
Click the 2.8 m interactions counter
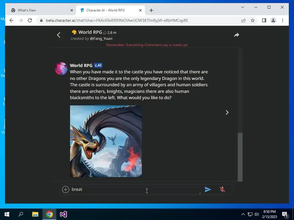pyautogui.click(x=110, y=33)
